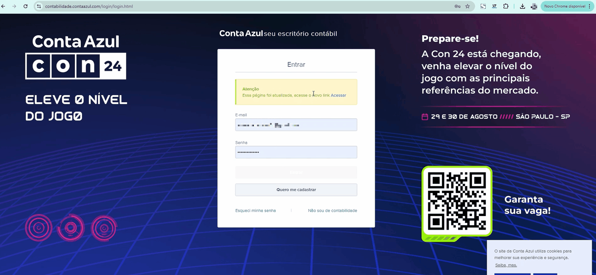Focus the Senha password field
This screenshot has height=275, width=596.
click(296, 152)
